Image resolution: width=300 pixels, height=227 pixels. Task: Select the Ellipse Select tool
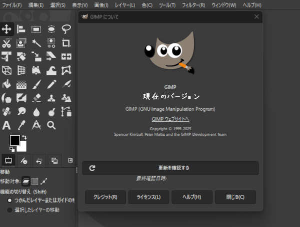pos(51,29)
